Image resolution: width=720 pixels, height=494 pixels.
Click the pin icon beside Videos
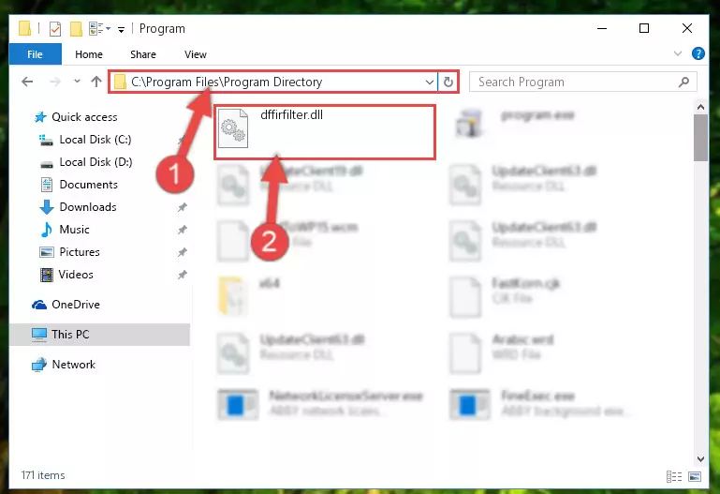(x=183, y=275)
